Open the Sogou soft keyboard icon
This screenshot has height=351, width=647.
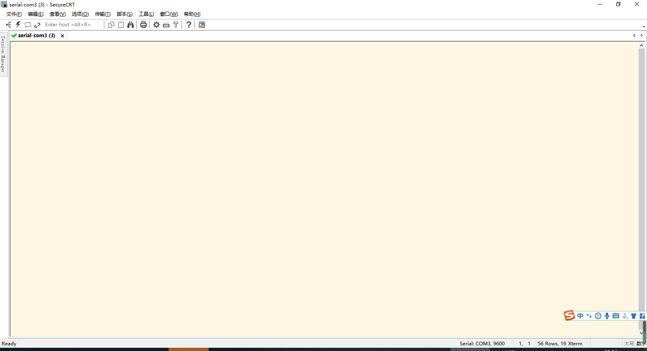click(x=616, y=316)
